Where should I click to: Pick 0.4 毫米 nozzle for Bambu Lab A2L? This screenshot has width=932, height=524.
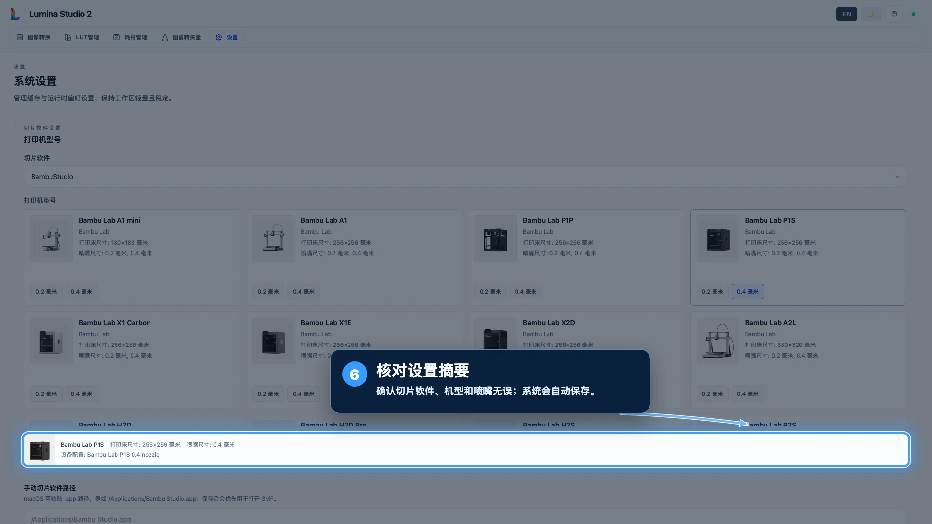pyautogui.click(x=748, y=394)
